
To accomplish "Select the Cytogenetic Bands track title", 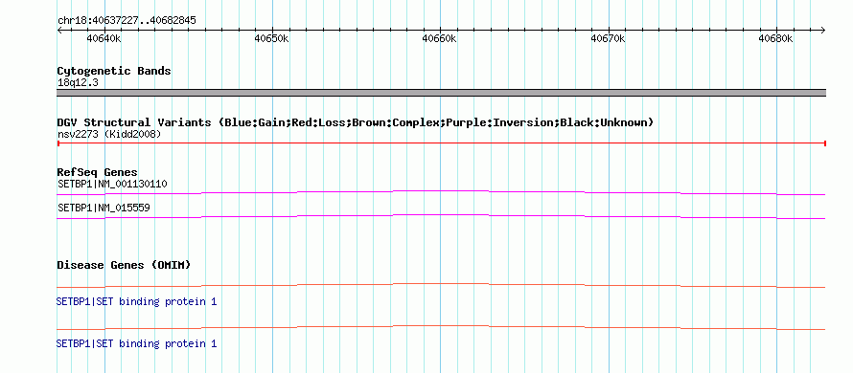I will click(x=114, y=71).
